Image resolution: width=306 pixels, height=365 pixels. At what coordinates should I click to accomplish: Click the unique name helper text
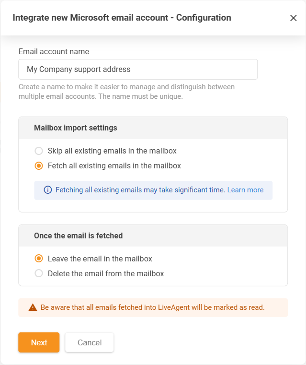pos(126,92)
